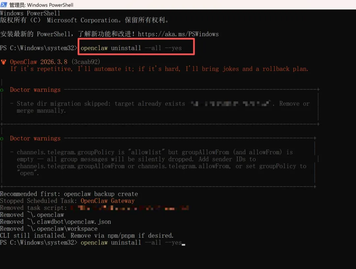Screen dimensions: 356x269
Task: Click the 'Removed ~\.openclaw' line
Action: coord(32,215)
